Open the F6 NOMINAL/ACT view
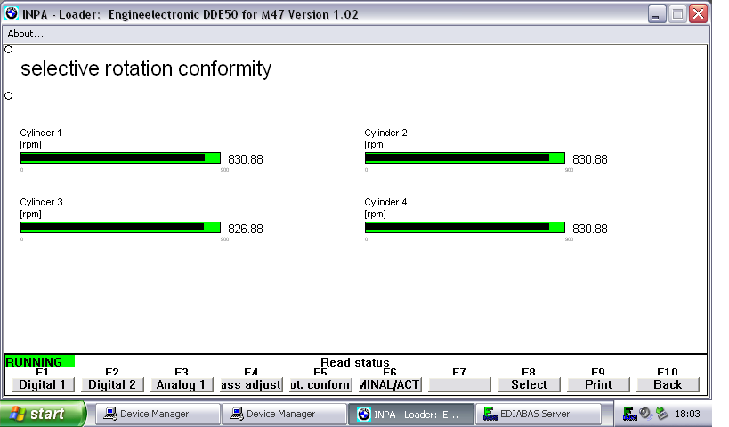Viewport: 729px width, 427px height. point(390,384)
